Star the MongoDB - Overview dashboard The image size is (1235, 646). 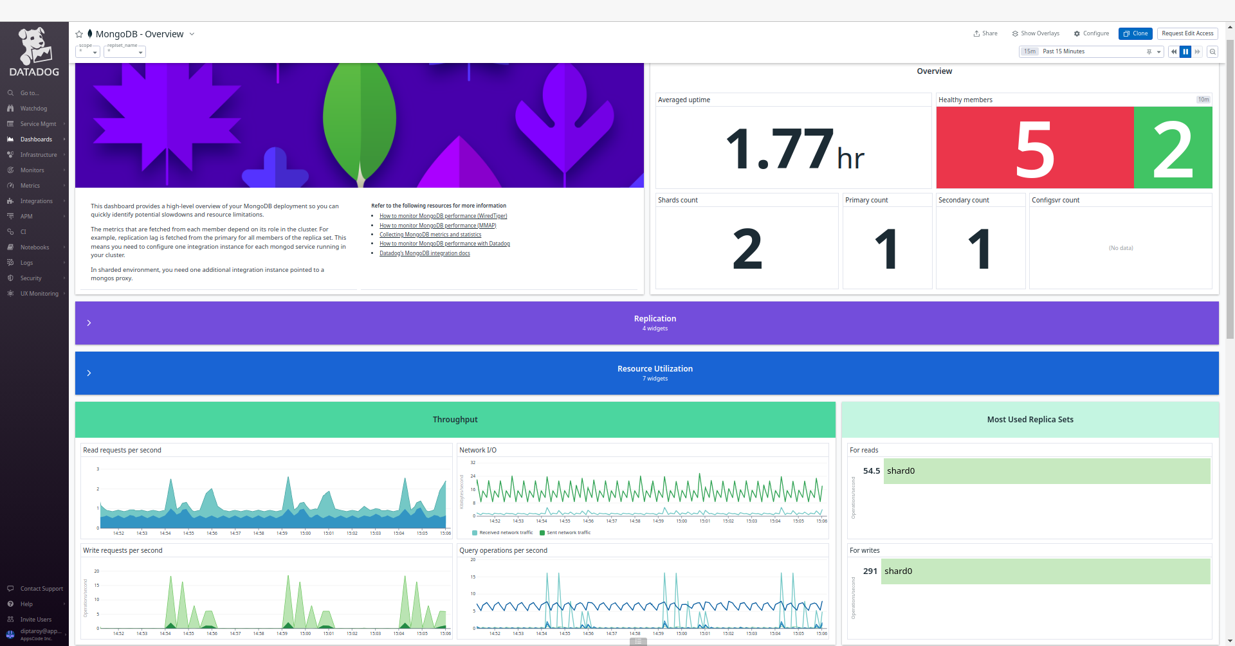click(78, 33)
